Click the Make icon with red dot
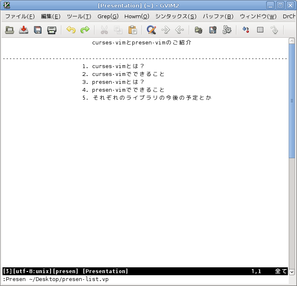This screenshot has width=297, height=286. (246, 30)
